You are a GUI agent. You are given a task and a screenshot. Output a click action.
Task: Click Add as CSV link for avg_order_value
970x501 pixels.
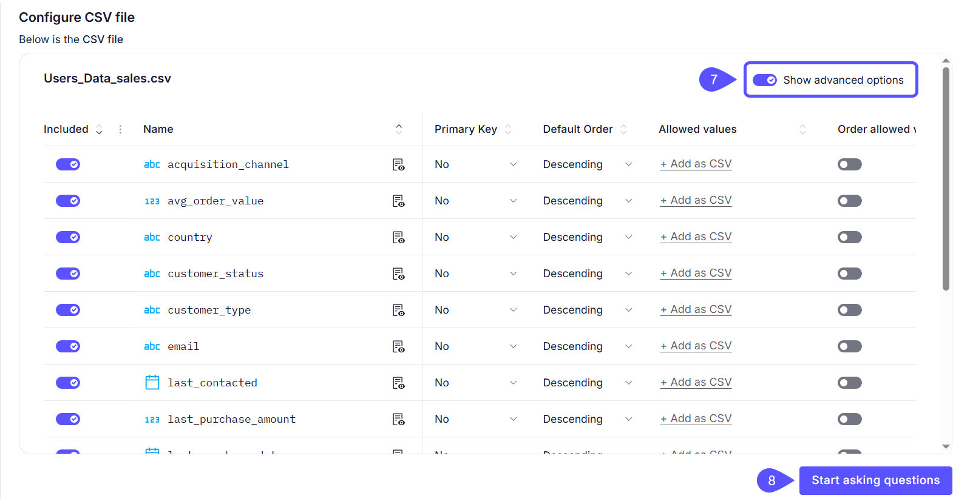(696, 200)
